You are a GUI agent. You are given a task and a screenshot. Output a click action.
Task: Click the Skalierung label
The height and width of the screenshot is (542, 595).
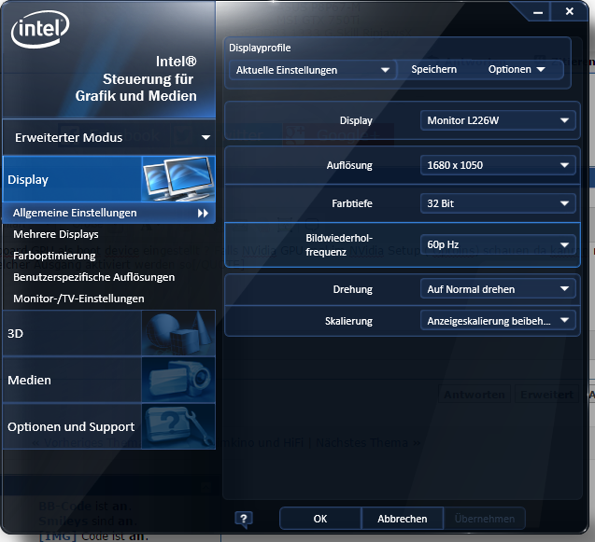348,321
